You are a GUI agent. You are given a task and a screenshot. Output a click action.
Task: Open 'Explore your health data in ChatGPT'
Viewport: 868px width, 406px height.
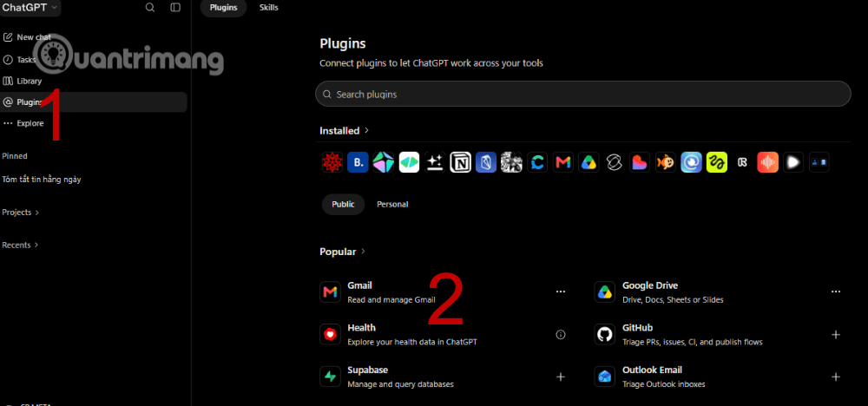click(x=412, y=342)
